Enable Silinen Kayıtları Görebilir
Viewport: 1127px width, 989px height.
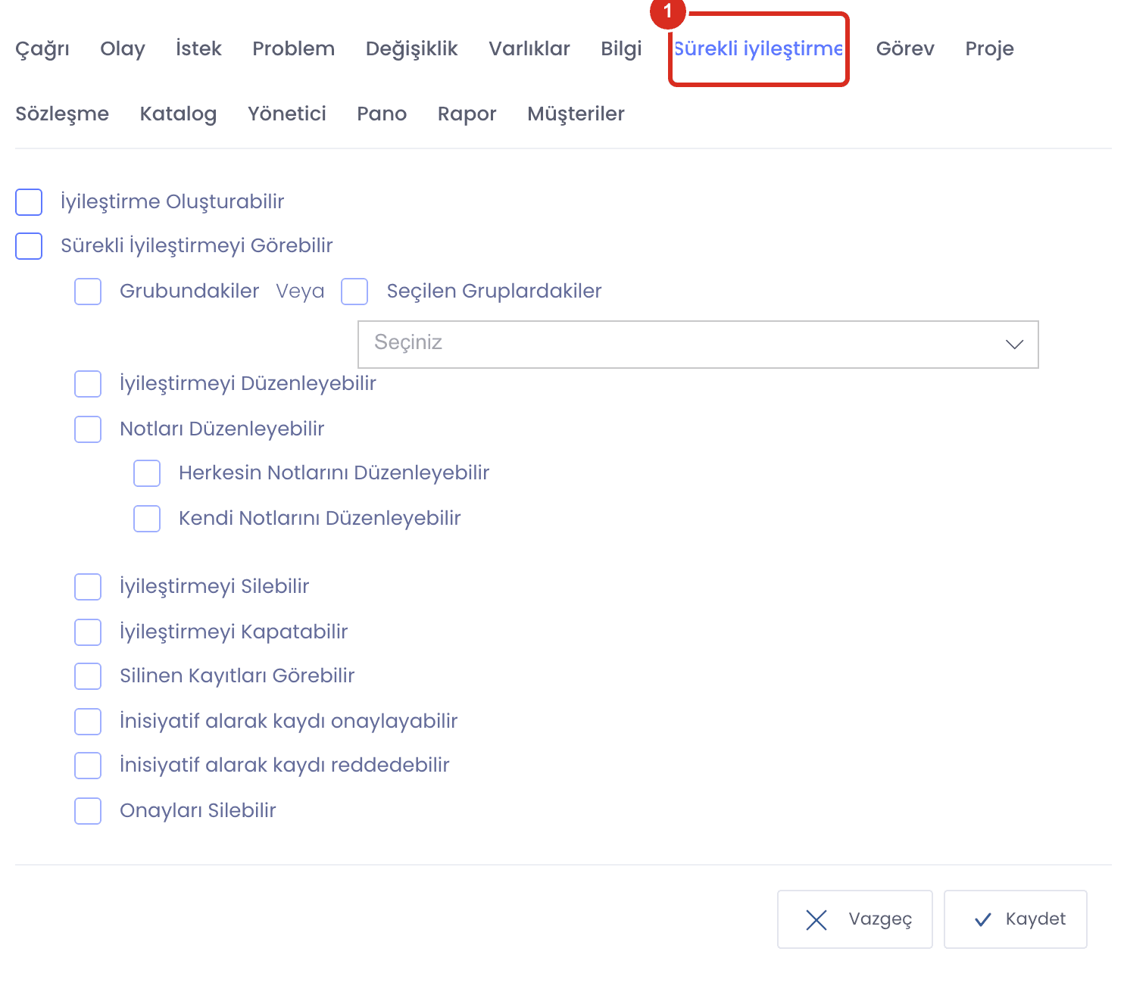coord(88,676)
